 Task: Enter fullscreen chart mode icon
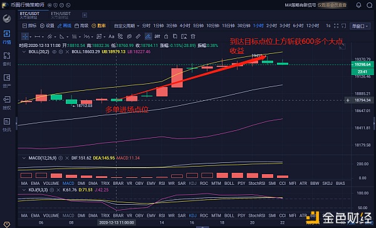click(x=336, y=26)
